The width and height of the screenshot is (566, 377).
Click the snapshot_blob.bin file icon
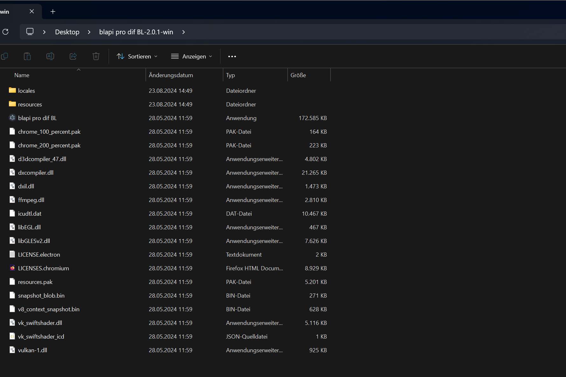coord(12,295)
